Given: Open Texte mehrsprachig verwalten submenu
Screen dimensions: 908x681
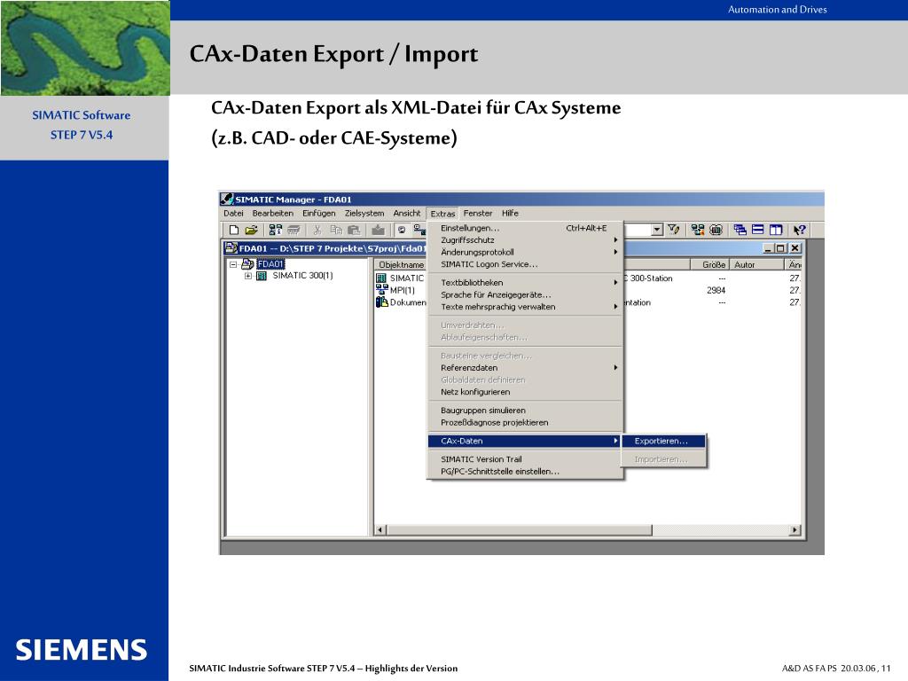Looking at the screenshot, I should (x=525, y=307).
